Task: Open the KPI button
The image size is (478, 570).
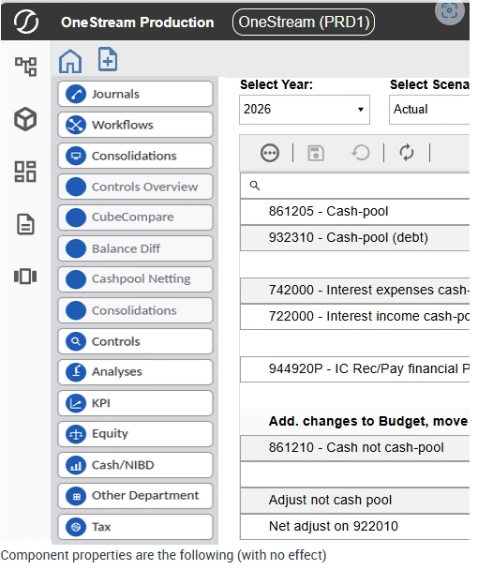Action: coord(135,403)
